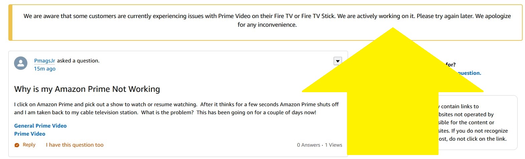The image size is (525, 159).
Task: Click the partially hidden blue question link
Action: (469, 73)
